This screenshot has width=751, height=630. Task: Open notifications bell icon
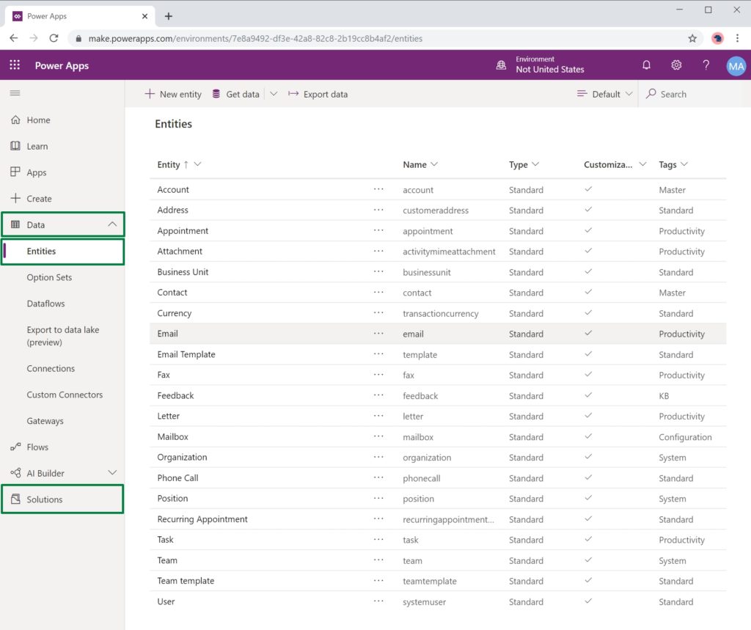coord(646,65)
